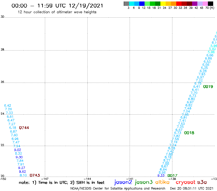Click the cyan wave height value 5.92

pyautogui.click(x=212, y=49)
